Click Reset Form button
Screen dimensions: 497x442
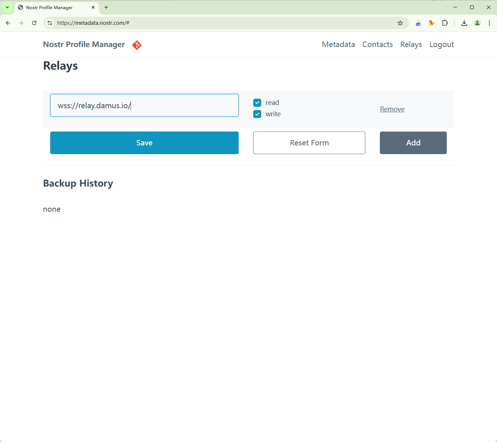click(x=309, y=143)
